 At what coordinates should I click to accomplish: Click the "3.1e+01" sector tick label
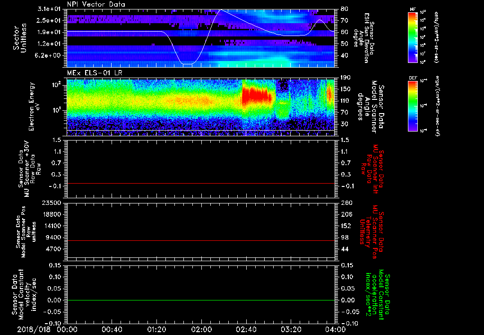coord(50,9)
